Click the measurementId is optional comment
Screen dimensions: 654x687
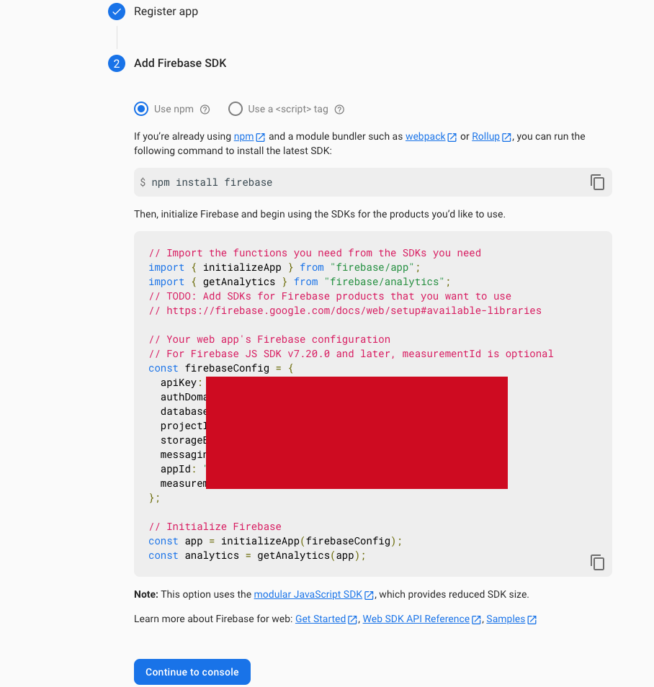point(351,354)
